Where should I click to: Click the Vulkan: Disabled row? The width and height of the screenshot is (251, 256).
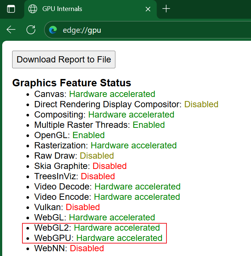tap(67, 207)
